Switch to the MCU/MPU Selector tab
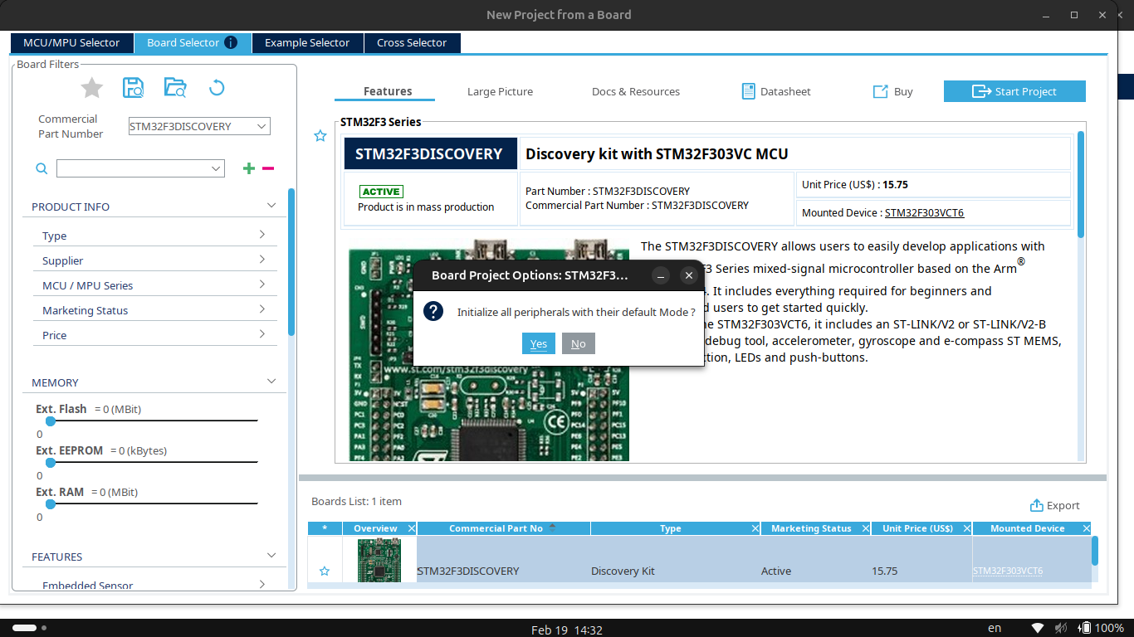1134x637 pixels. [x=71, y=42]
